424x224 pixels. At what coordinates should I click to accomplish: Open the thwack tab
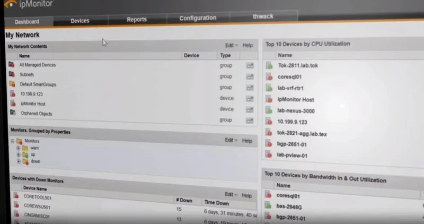[x=263, y=16]
